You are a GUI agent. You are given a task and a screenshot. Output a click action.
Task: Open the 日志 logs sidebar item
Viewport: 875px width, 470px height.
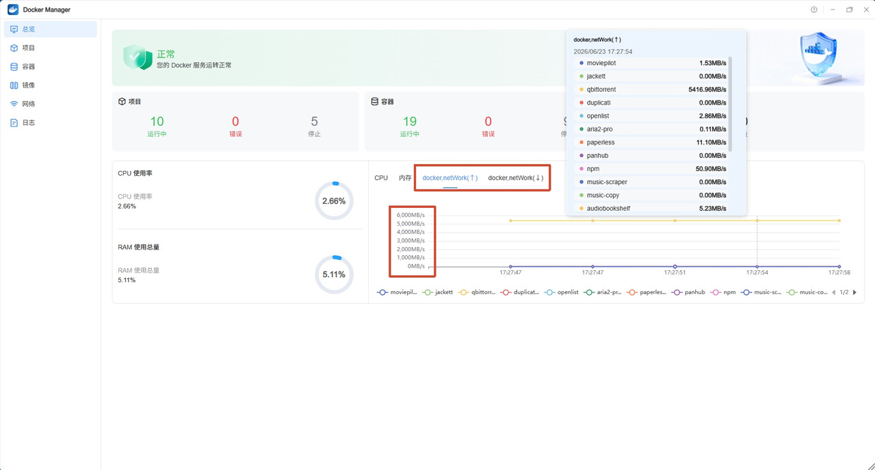coord(51,122)
